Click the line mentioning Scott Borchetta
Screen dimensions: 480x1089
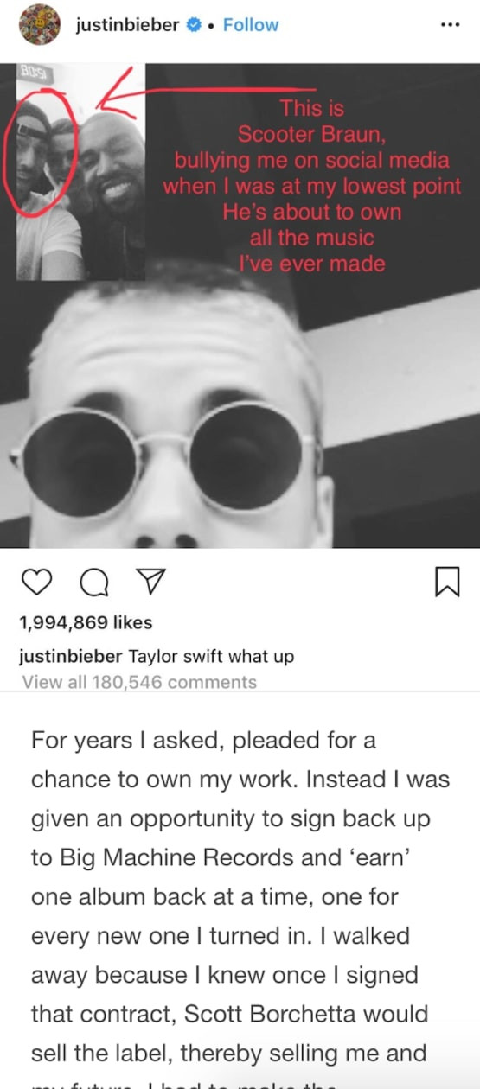click(230, 1015)
